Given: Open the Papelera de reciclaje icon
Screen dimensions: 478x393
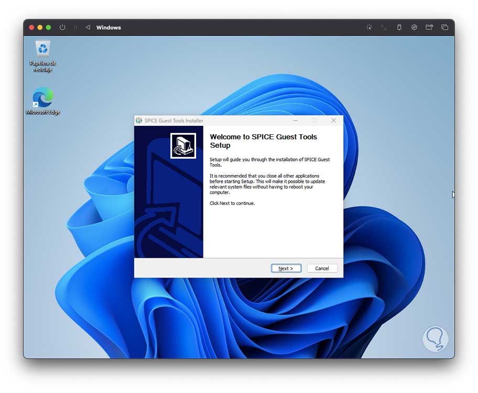Looking at the screenshot, I should [x=42, y=57].
